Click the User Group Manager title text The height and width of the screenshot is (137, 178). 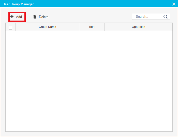click(x=18, y=4)
